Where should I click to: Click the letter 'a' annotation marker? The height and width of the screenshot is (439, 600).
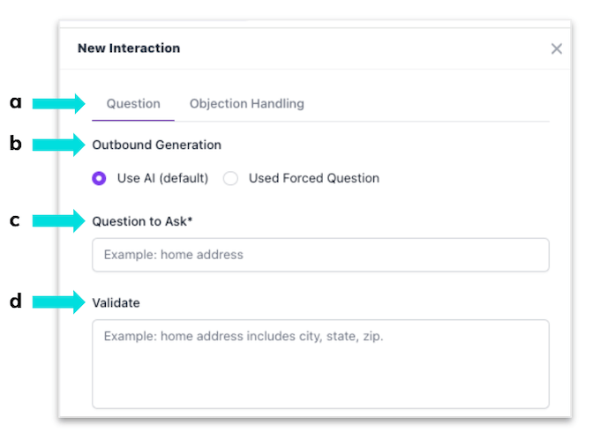[15, 103]
